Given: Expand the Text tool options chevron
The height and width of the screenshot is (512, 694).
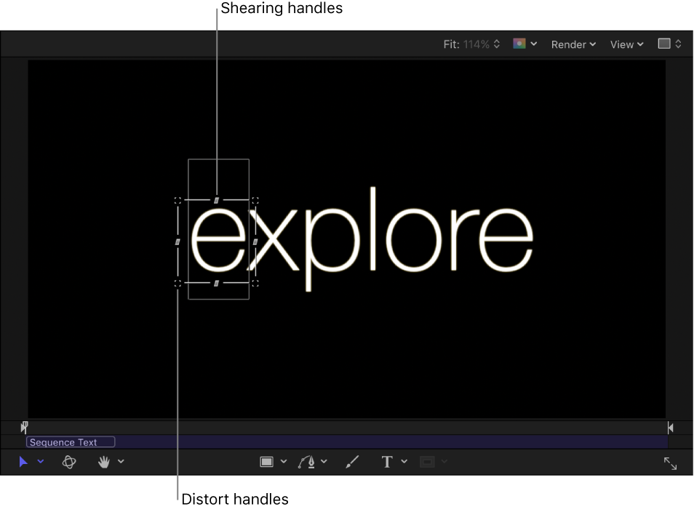Looking at the screenshot, I should 404,462.
